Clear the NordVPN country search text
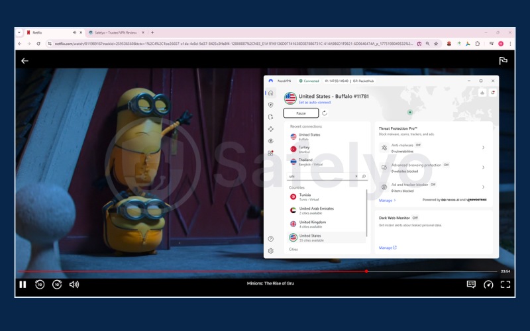This screenshot has width=530, height=331. coord(356,176)
